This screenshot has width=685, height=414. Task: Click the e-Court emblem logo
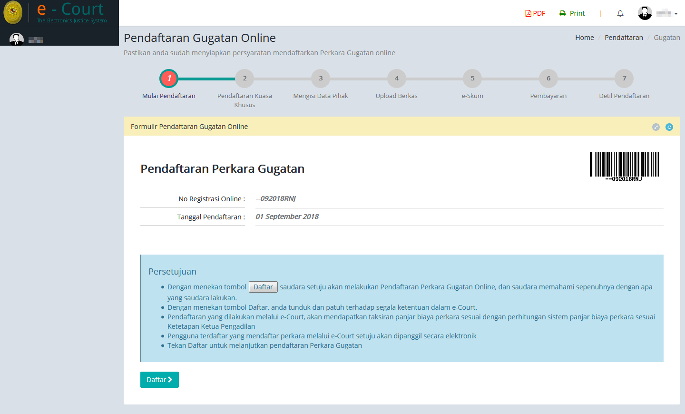(x=13, y=12)
